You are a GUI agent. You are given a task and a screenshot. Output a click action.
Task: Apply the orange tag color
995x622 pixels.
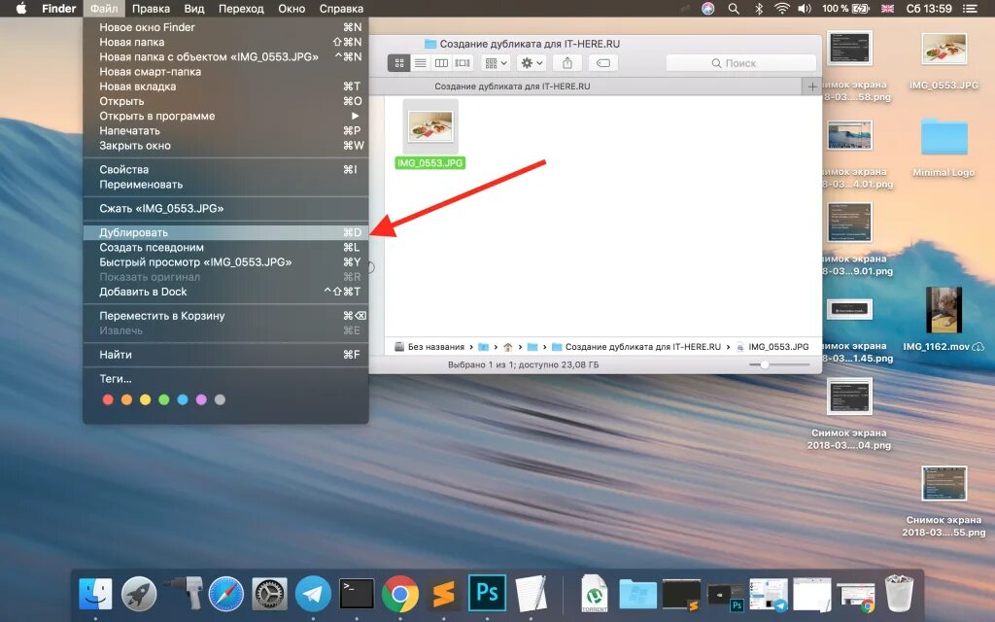click(126, 399)
